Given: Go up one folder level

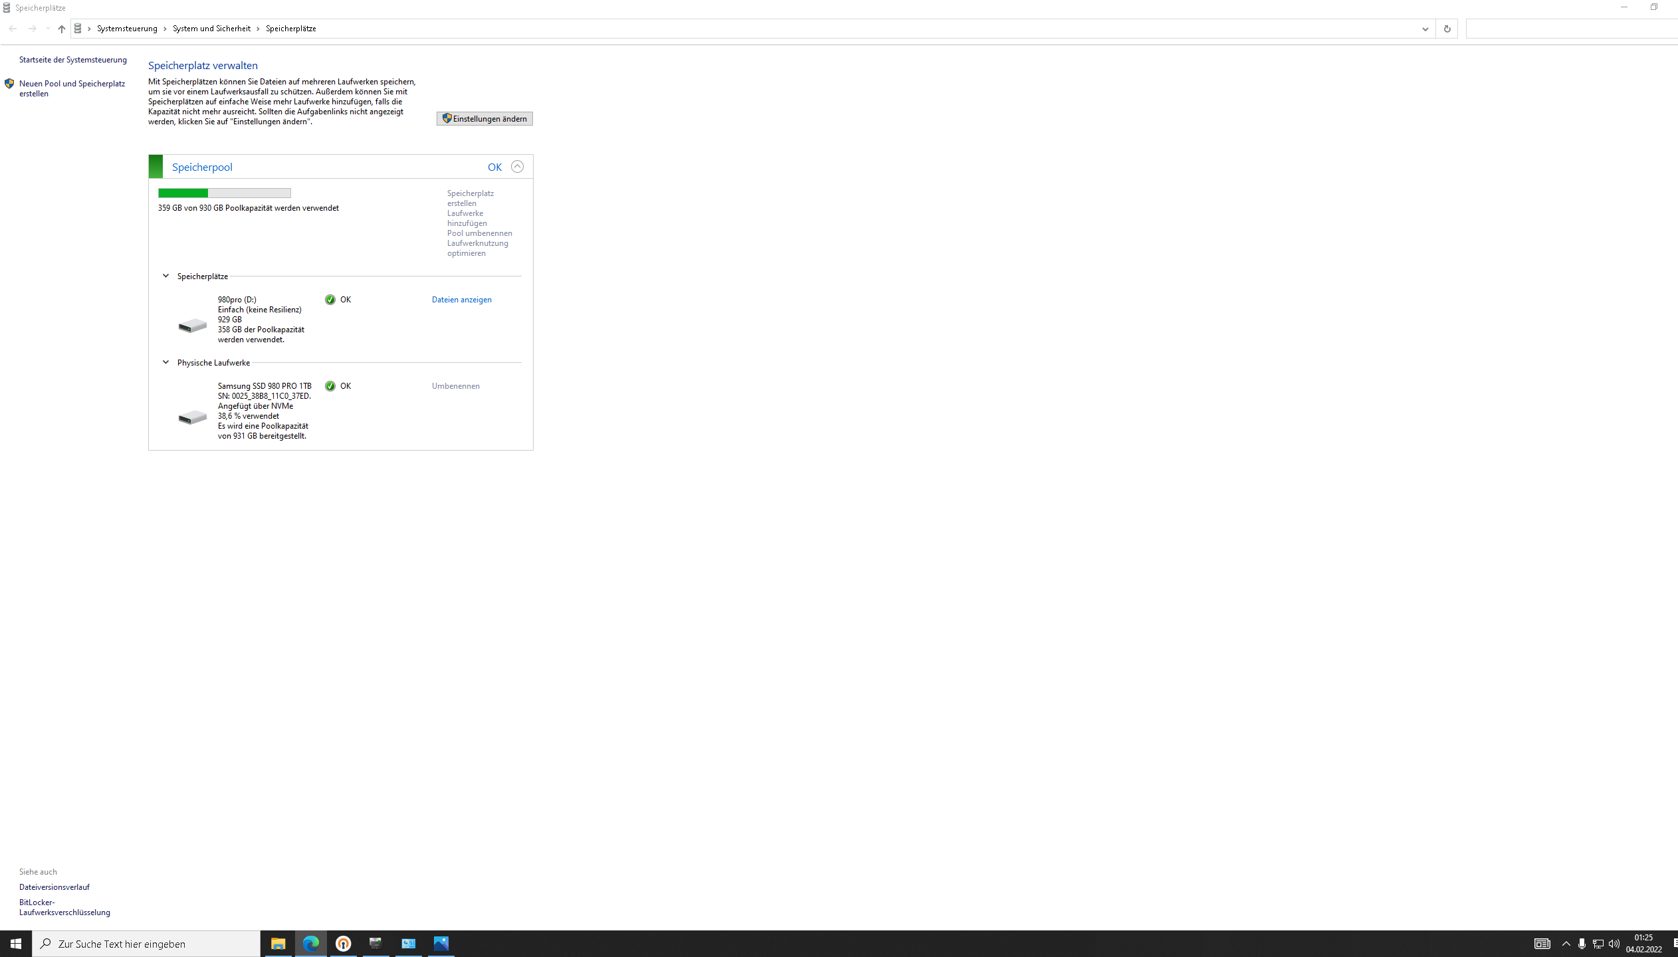Looking at the screenshot, I should click(61, 29).
